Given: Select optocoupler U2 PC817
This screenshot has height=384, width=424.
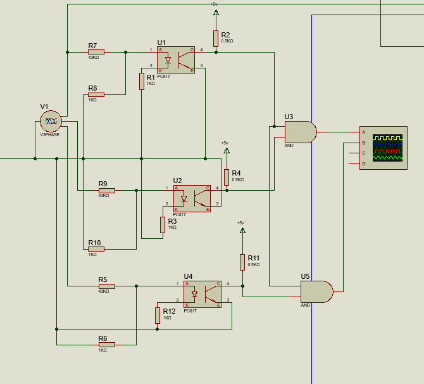Looking at the screenshot, I should coord(192,198).
